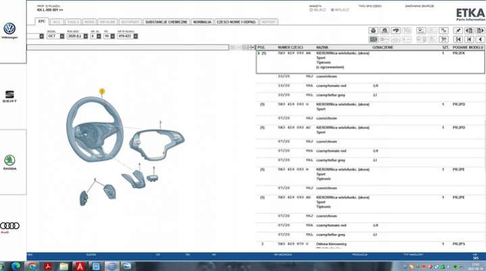Screen dimensions: 486x271
Task: Select the WLACZ radio button
Action: coord(310,10)
